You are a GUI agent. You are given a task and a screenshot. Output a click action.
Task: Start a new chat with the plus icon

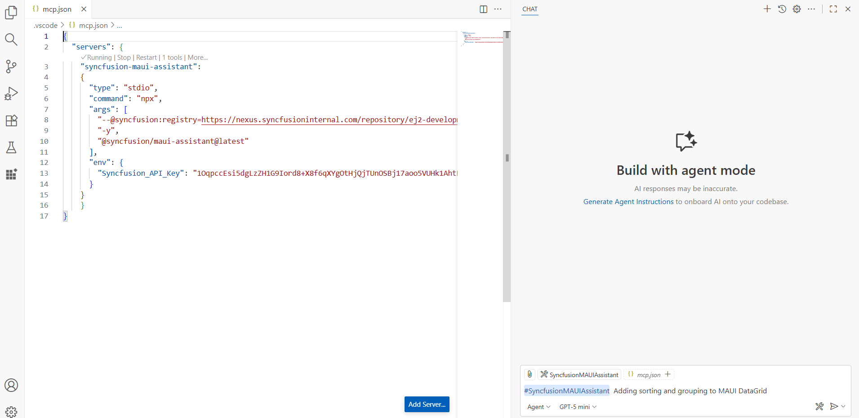click(767, 9)
